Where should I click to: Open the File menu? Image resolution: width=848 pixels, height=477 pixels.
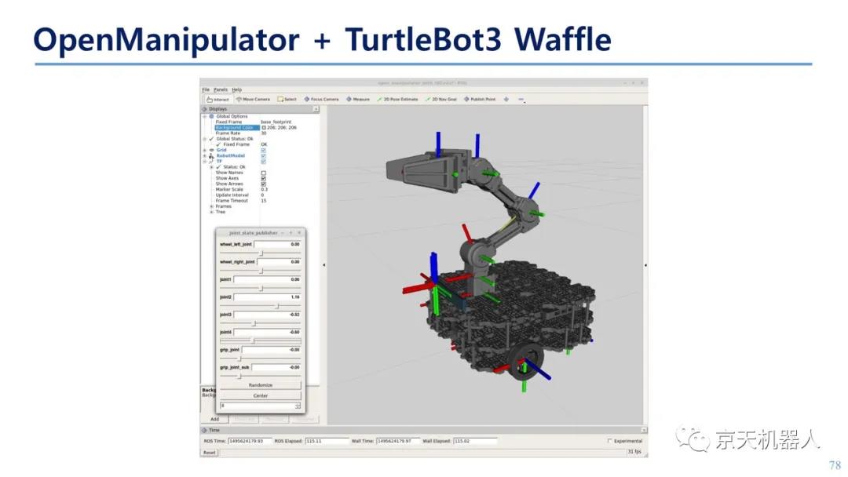tap(206, 89)
